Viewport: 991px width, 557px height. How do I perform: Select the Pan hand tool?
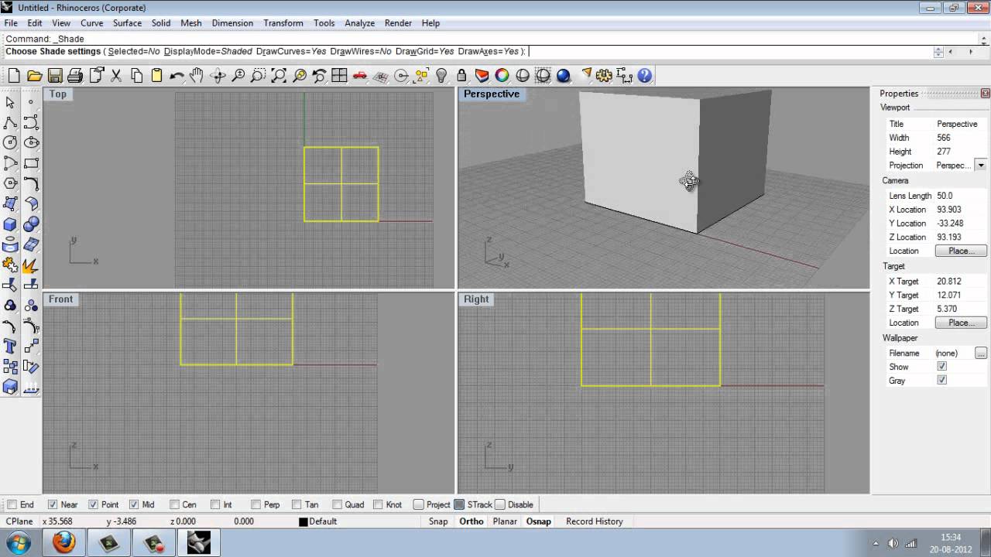[197, 76]
